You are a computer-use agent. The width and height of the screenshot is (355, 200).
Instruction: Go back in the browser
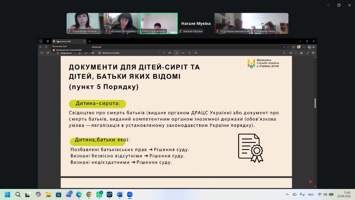coord(41,47)
